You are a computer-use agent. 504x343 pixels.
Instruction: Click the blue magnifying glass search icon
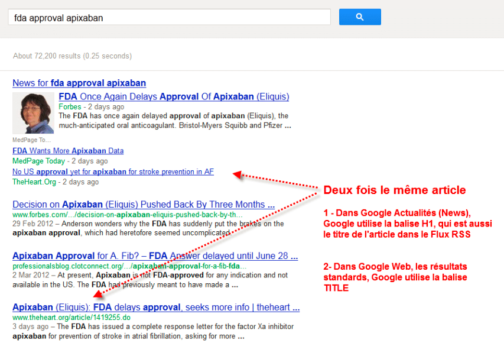[x=360, y=17]
